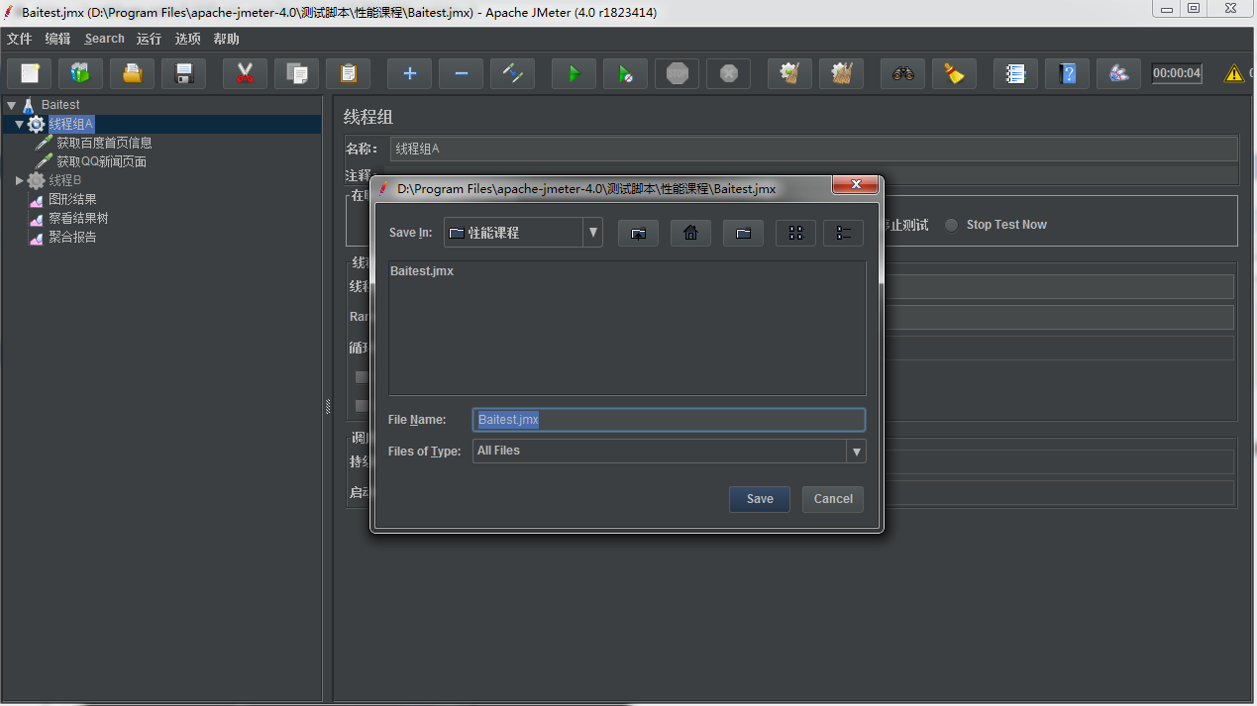Close the Save dialog with red X
This screenshot has height=706, width=1257.
click(854, 185)
